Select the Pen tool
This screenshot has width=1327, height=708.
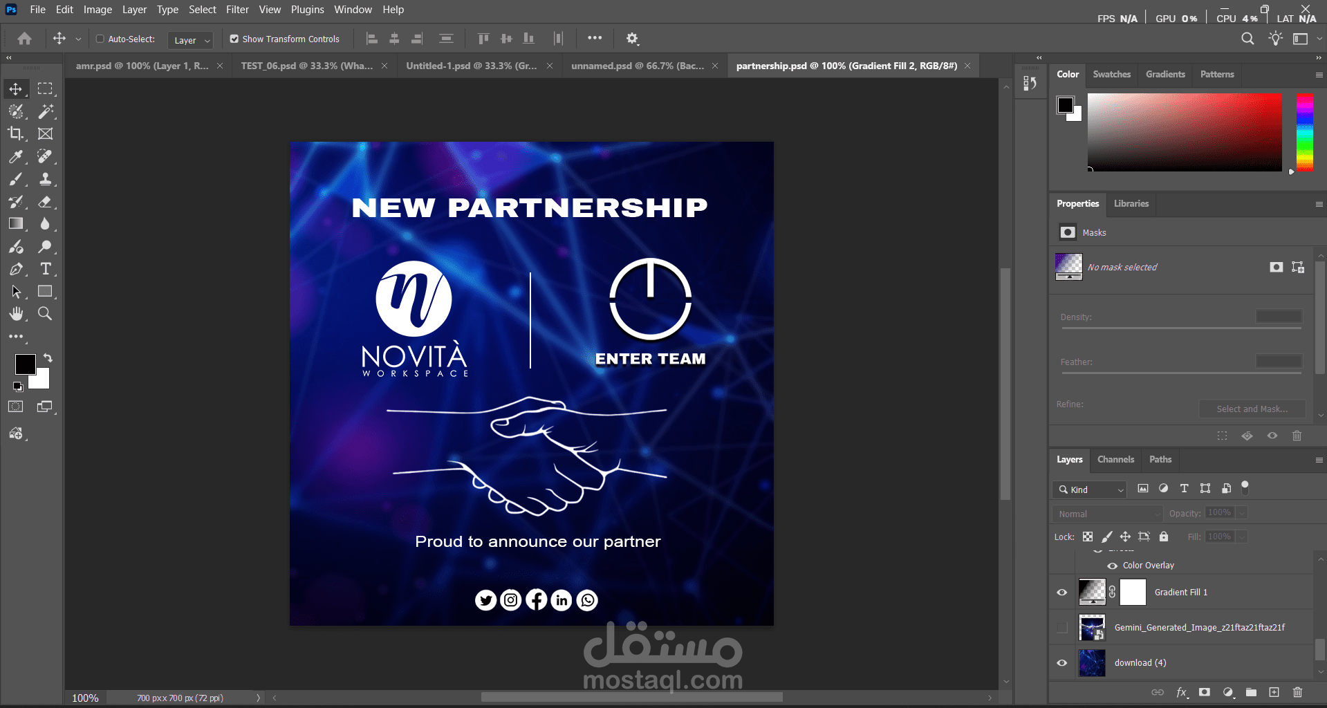pyautogui.click(x=16, y=269)
